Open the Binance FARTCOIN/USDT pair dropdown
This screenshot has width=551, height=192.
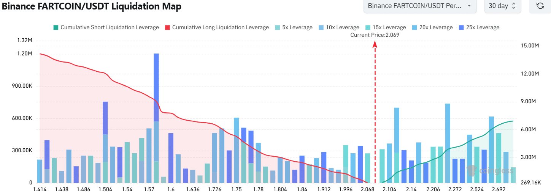pos(420,6)
